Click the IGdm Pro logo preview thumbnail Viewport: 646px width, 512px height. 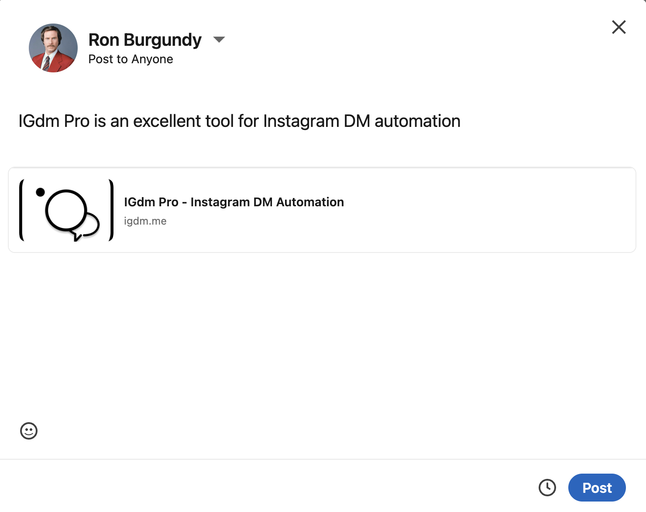click(x=66, y=210)
